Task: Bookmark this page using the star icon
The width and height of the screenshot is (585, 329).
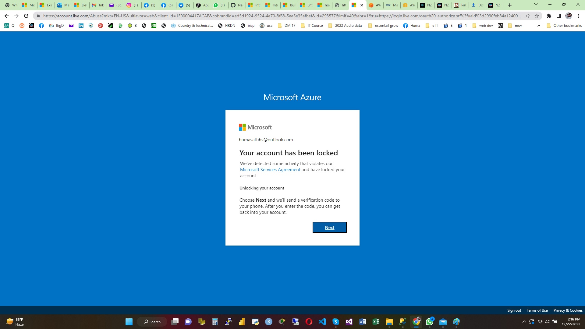Action: point(537,16)
